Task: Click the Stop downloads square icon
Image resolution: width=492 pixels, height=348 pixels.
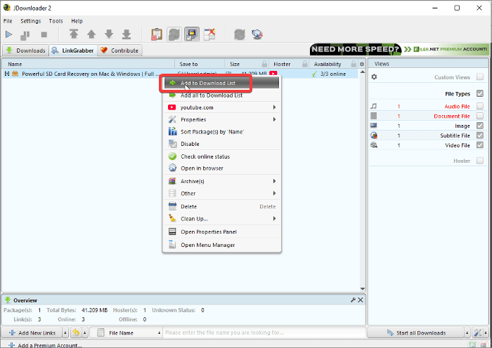Action: [44, 34]
